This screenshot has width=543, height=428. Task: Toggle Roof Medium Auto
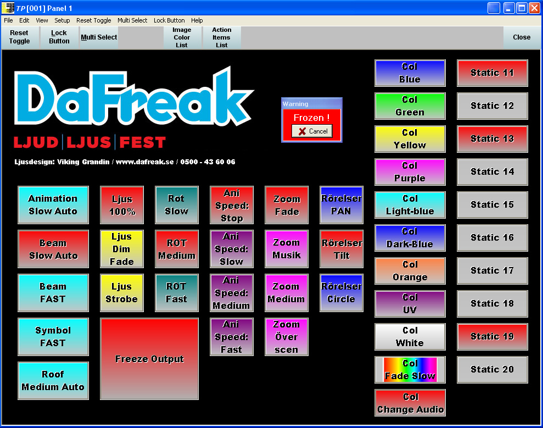pyautogui.click(x=53, y=381)
